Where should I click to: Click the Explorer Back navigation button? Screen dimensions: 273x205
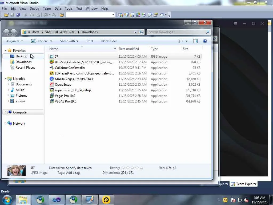[x=6, y=32]
